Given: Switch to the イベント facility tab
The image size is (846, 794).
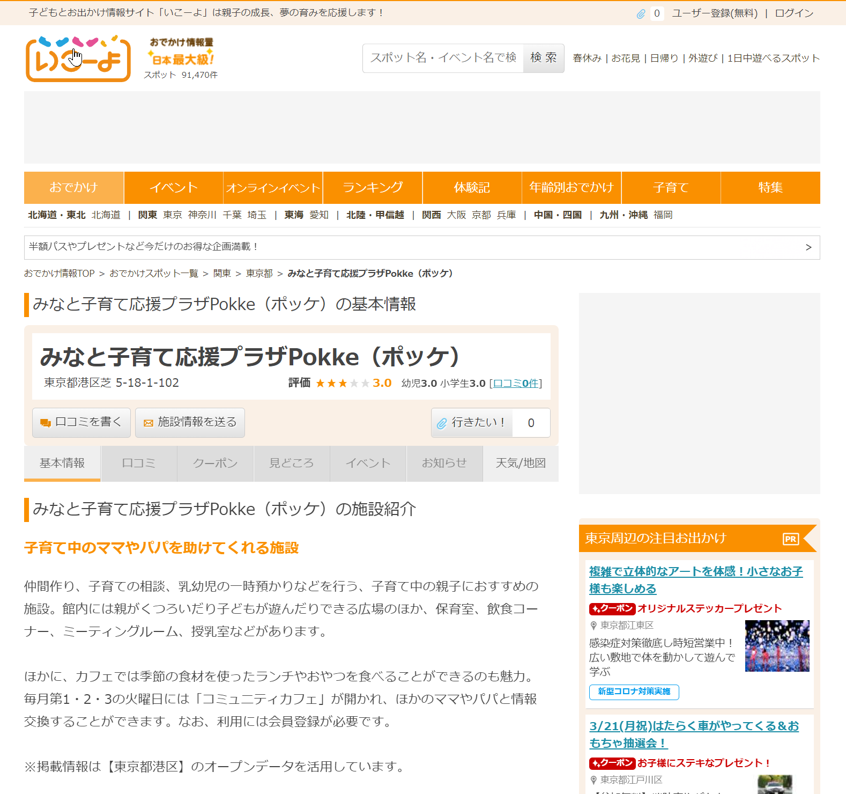Looking at the screenshot, I should [368, 464].
